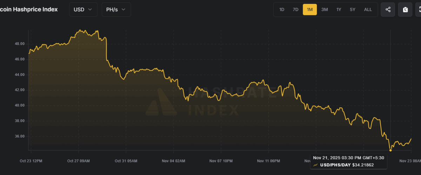The height and width of the screenshot is (175, 421).
Task: Click the yellow data point marker dot
Action: click(390, 150)
